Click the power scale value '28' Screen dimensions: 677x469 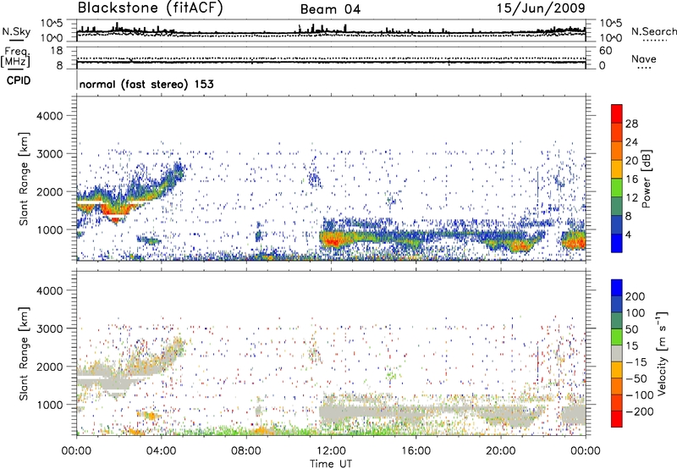(x=631, y=124)
